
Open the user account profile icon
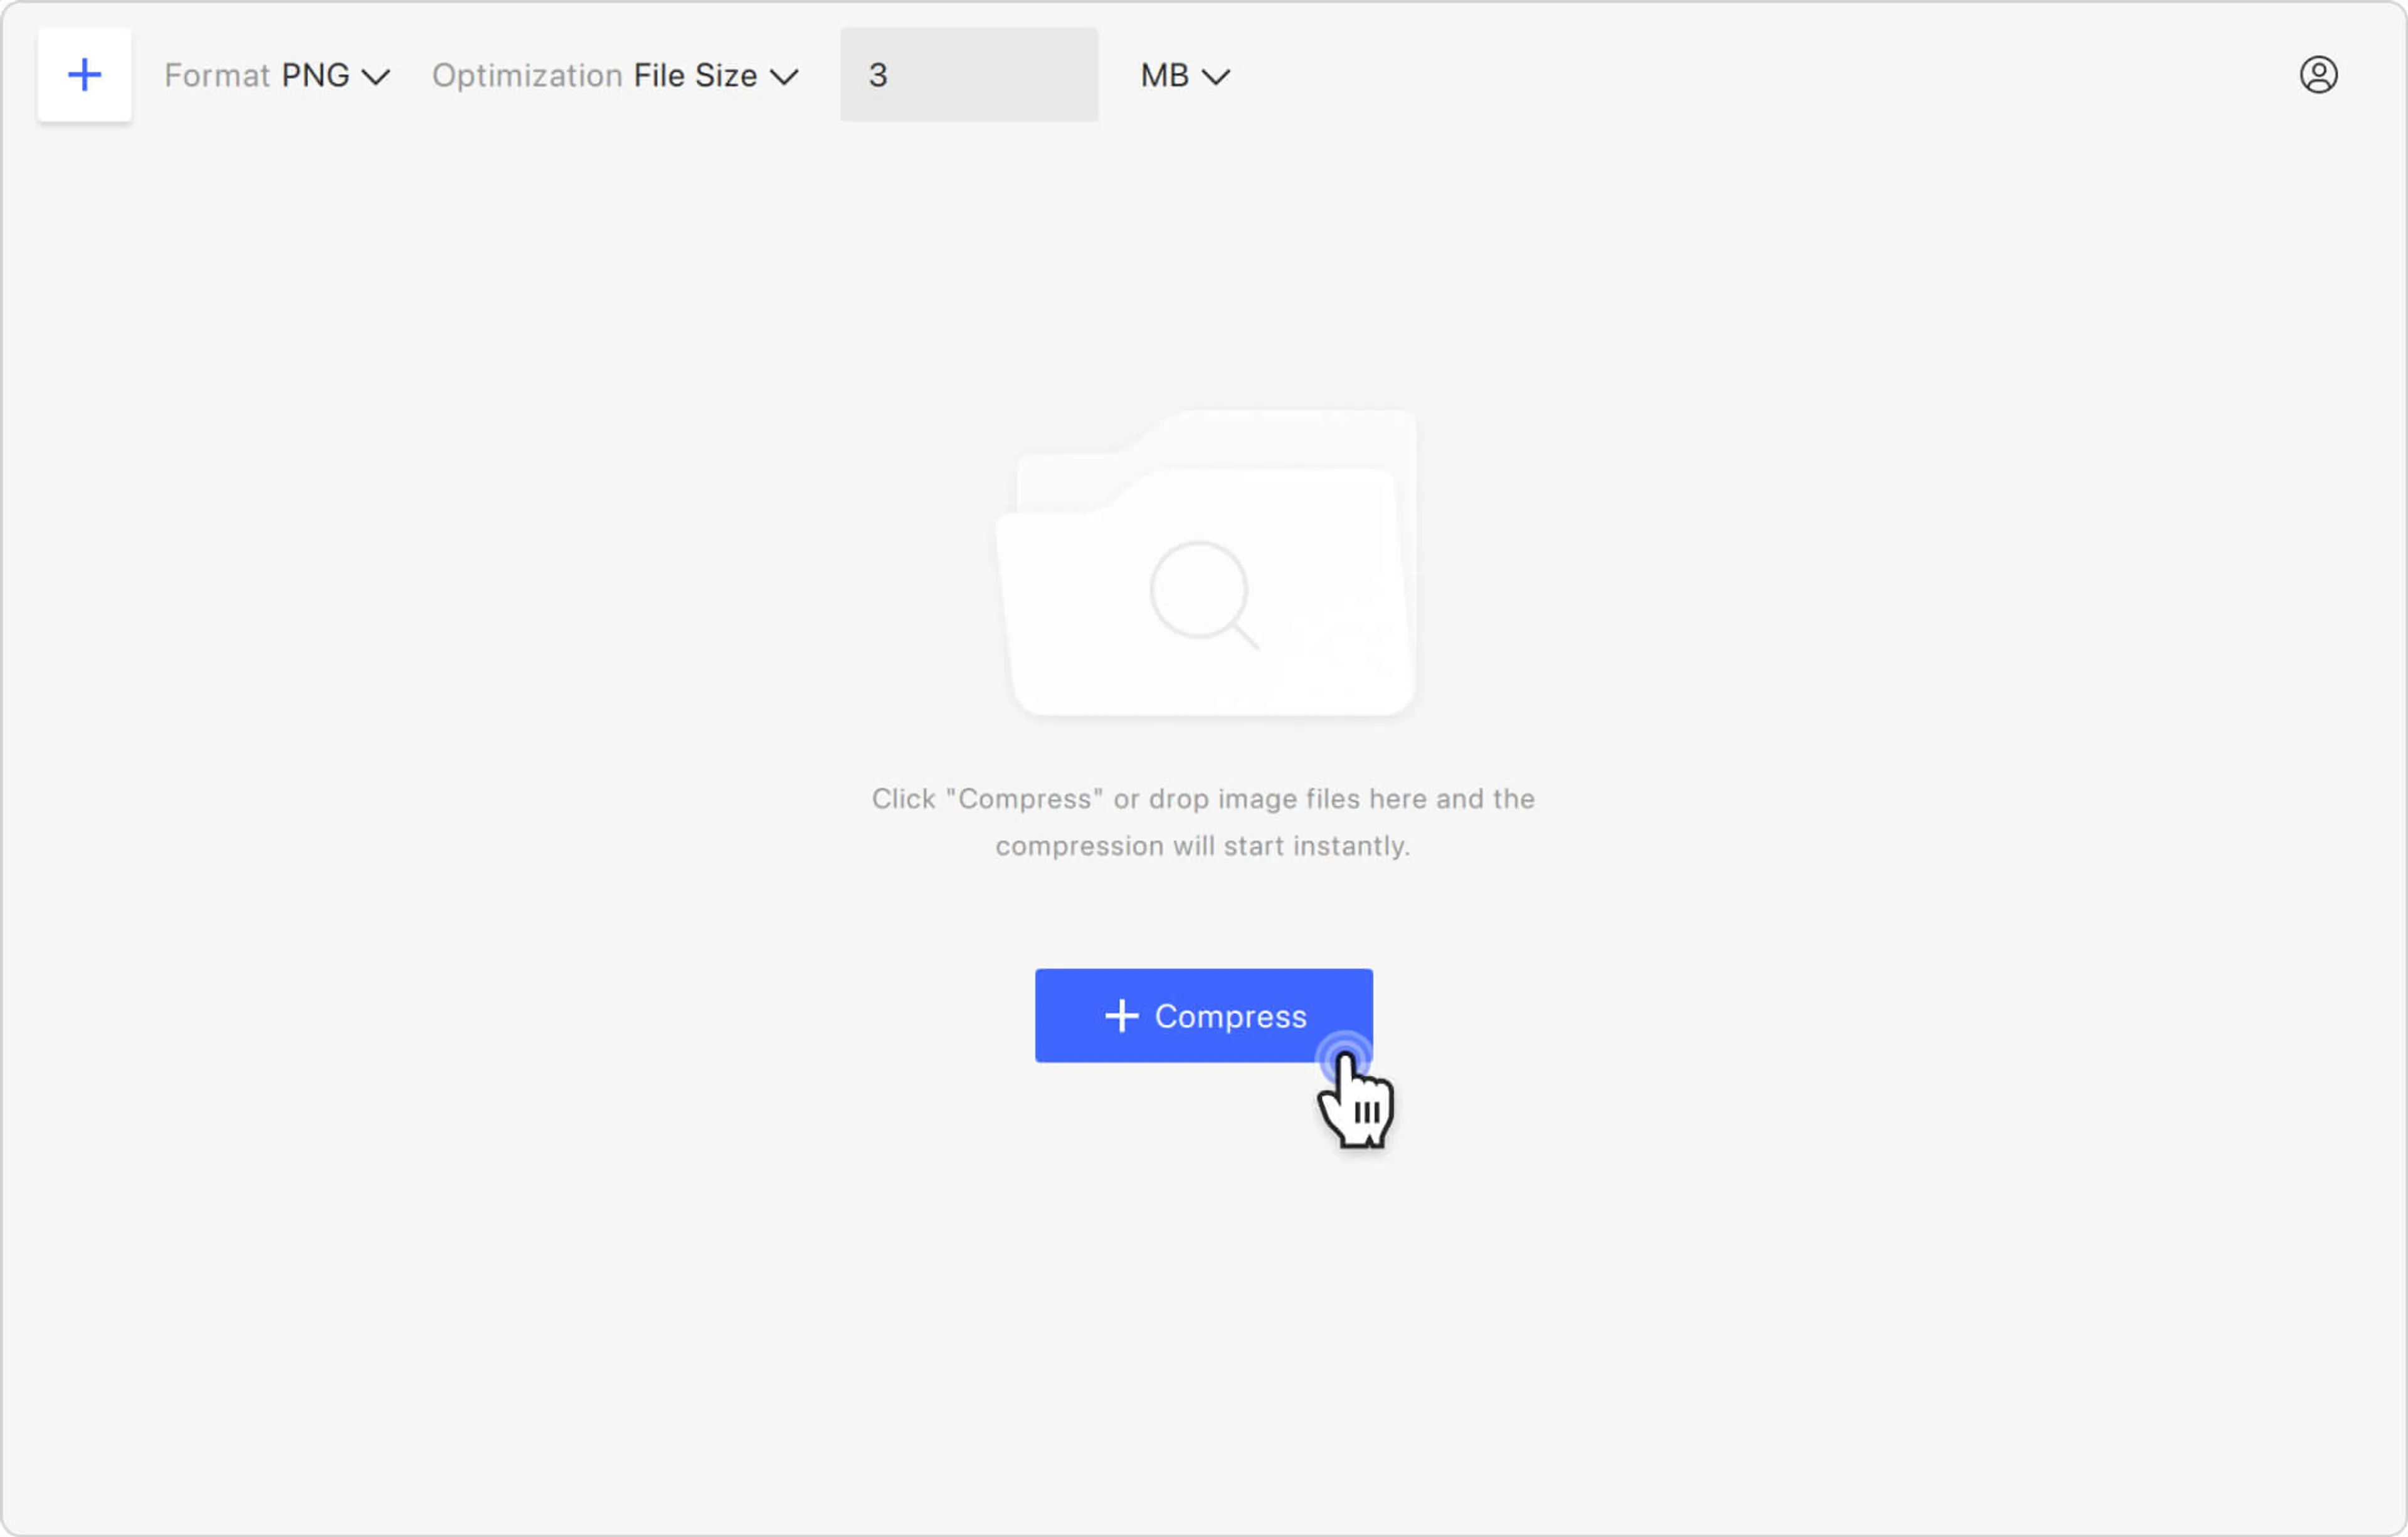click(2317, 75)
